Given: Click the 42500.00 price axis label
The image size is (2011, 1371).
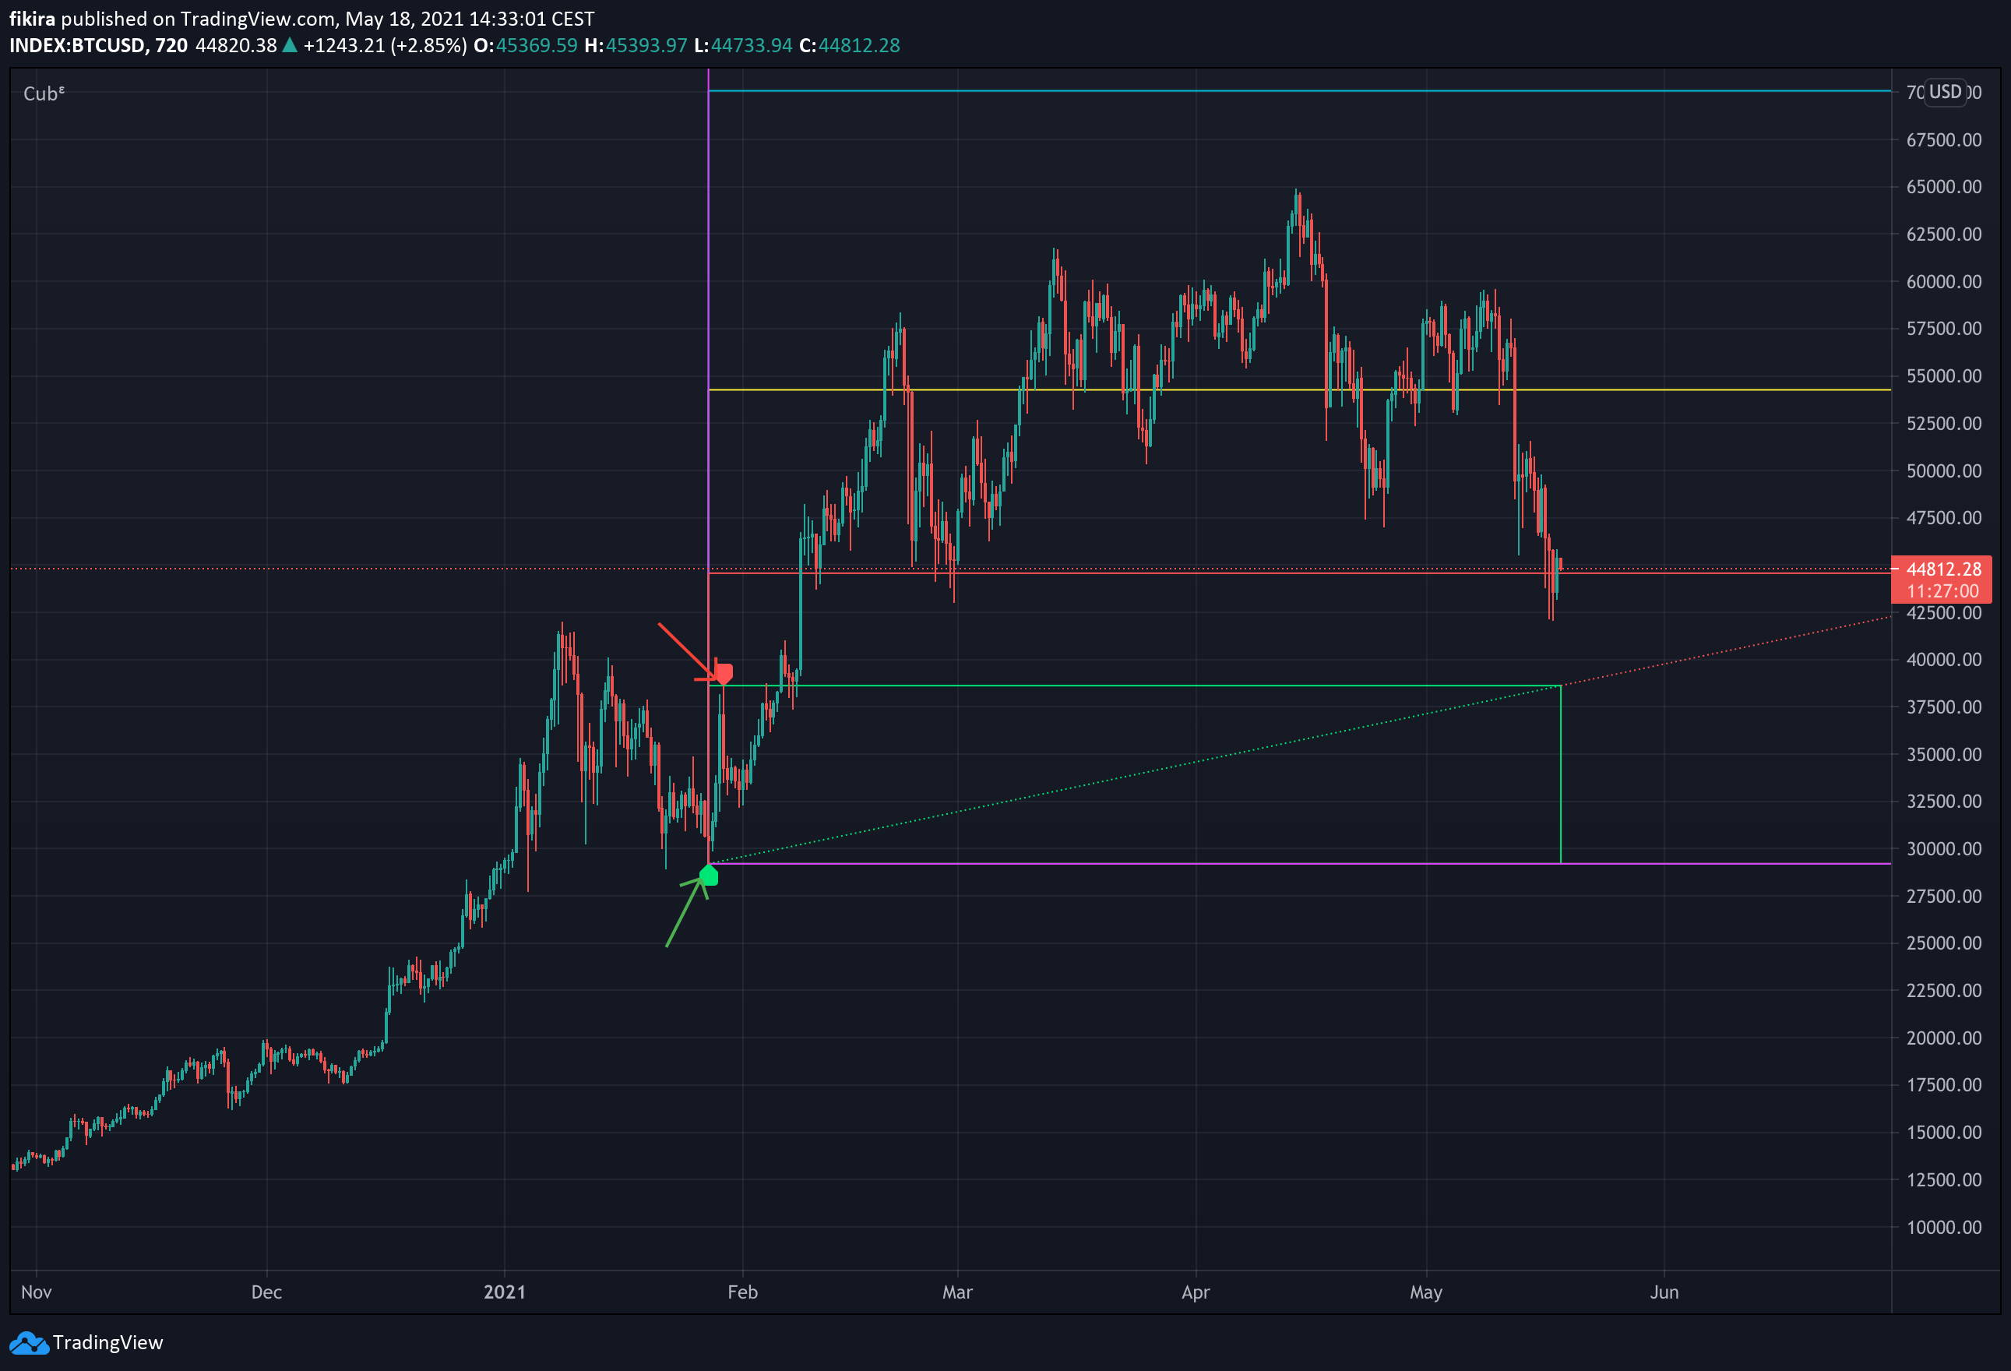Looking at the screenshot, I should point(1943,612).
